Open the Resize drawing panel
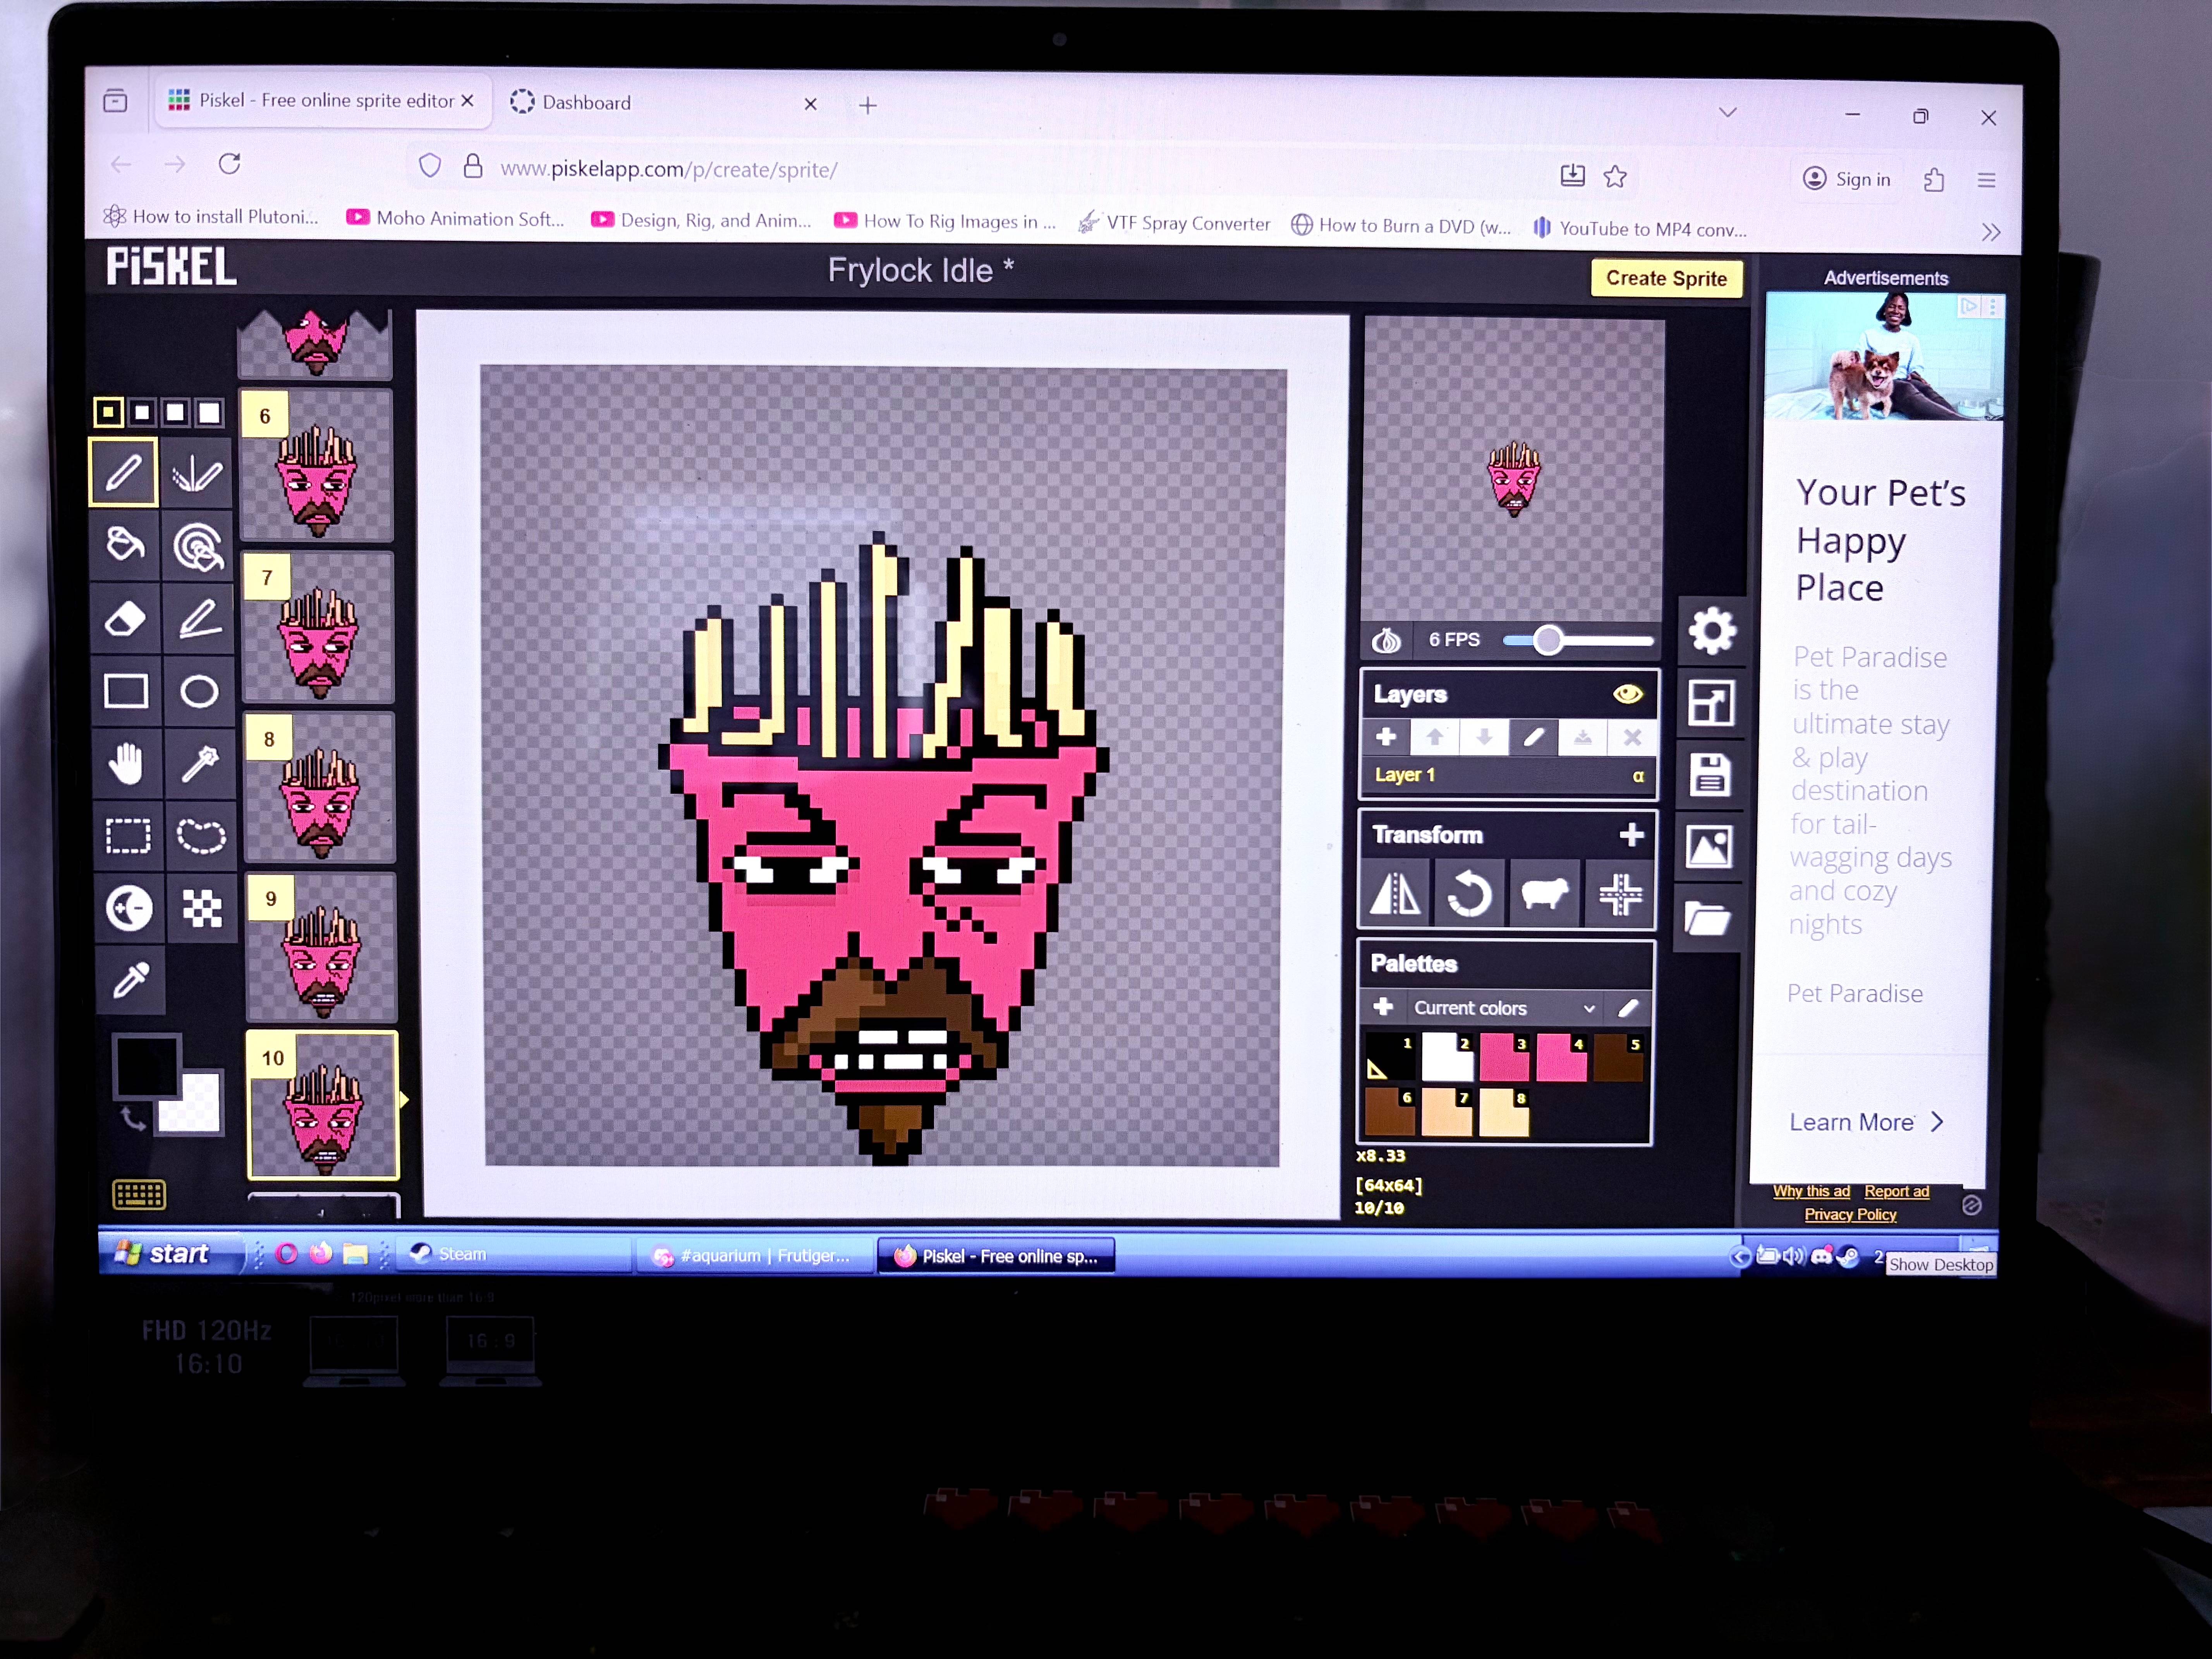 coord(1711,703)
